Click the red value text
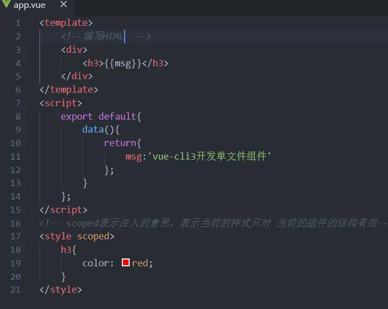 (x=140, y=263)
